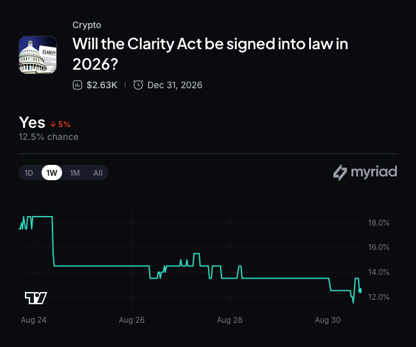Viewport: 416px width, 347px height.
Task: Click the Aug 28 date axis label
Action: coord(230,320)
